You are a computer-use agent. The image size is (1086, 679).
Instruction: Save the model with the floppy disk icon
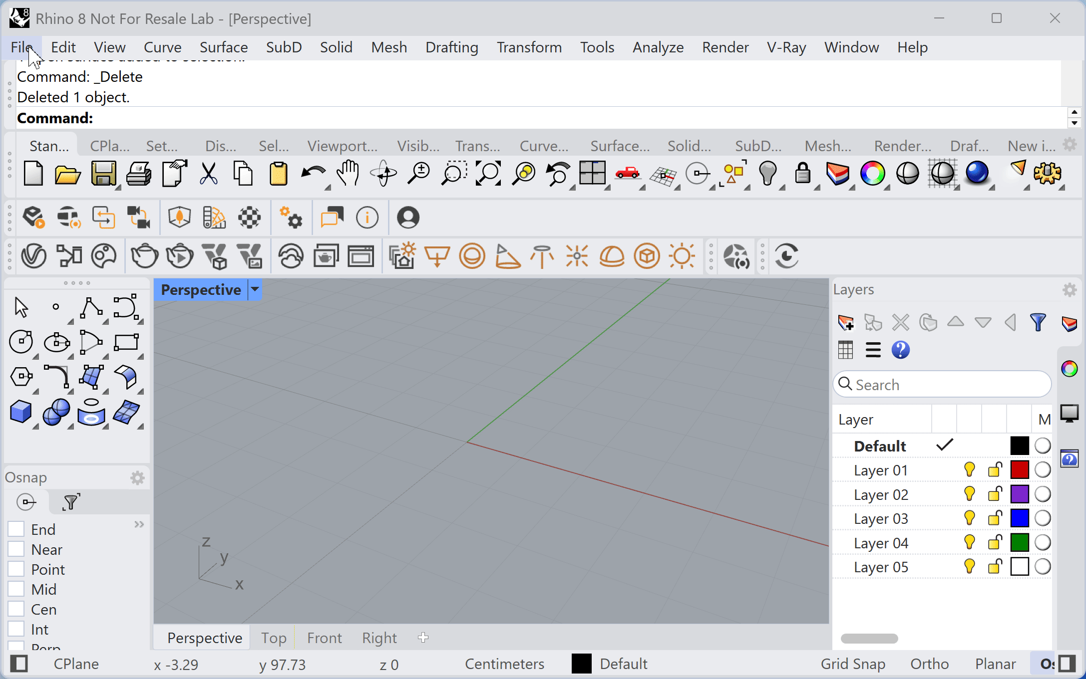[103, 174]
